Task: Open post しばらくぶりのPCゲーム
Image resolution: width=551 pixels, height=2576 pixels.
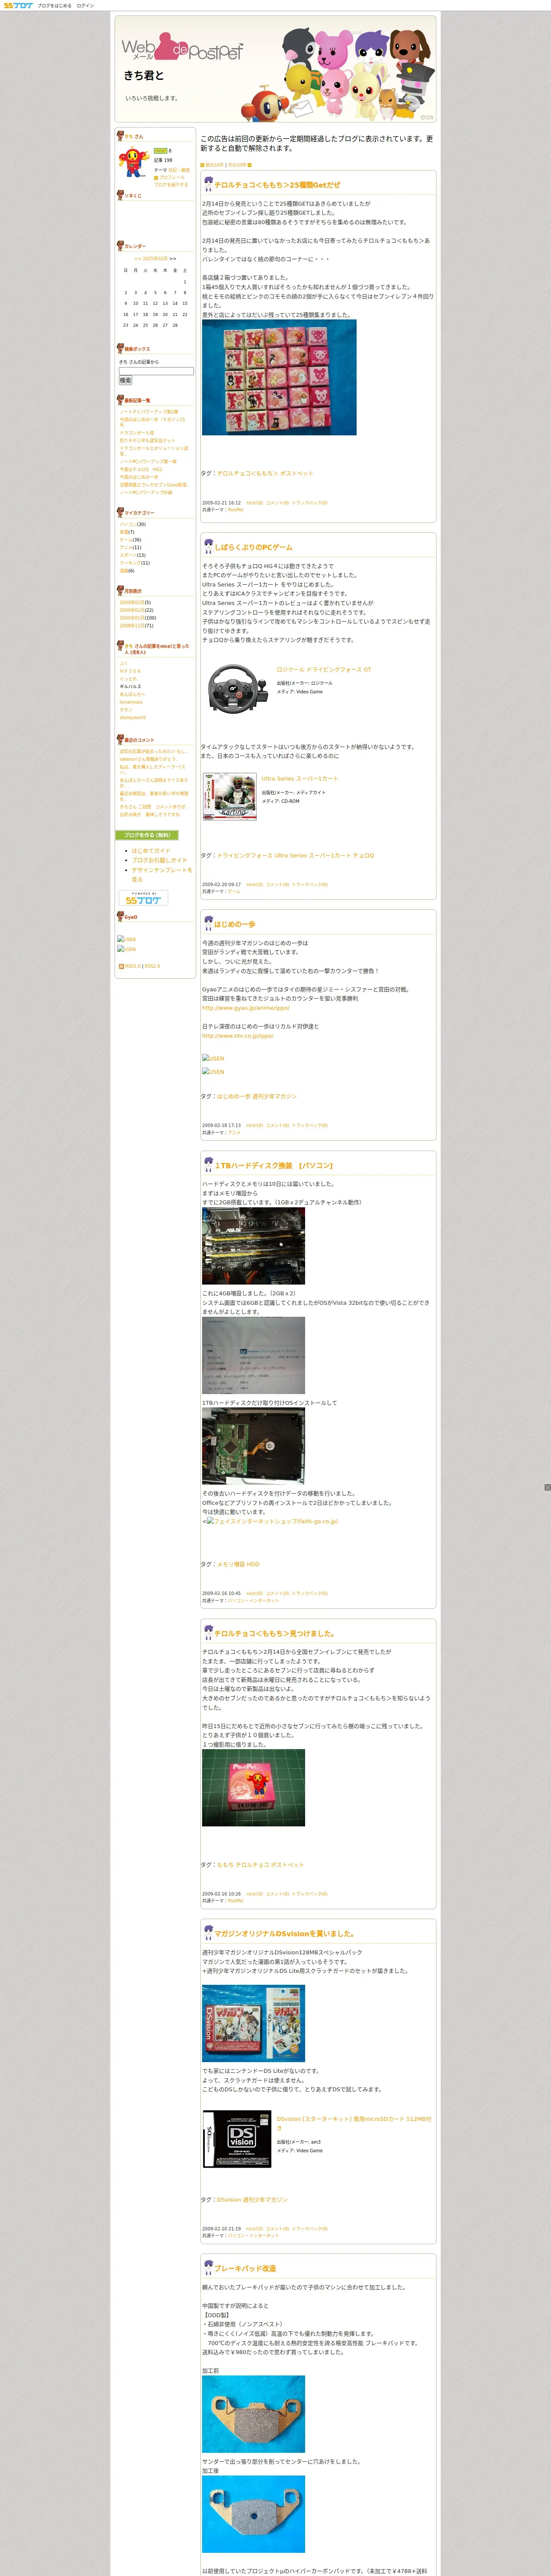Action: [253, 547]
